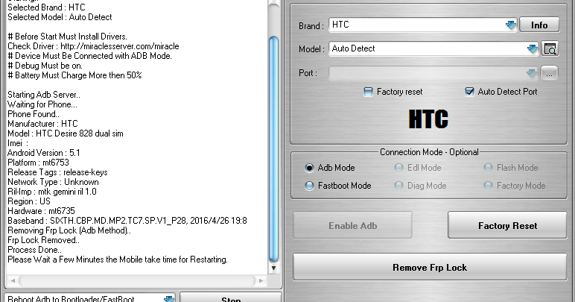Viewport: 575px width, 302px height.
Task: Select Adb Mode radio button
Action: click(x=309, y=168)
